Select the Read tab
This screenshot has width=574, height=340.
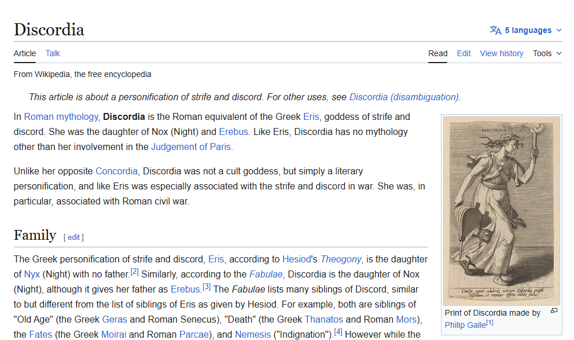[437, 53]
